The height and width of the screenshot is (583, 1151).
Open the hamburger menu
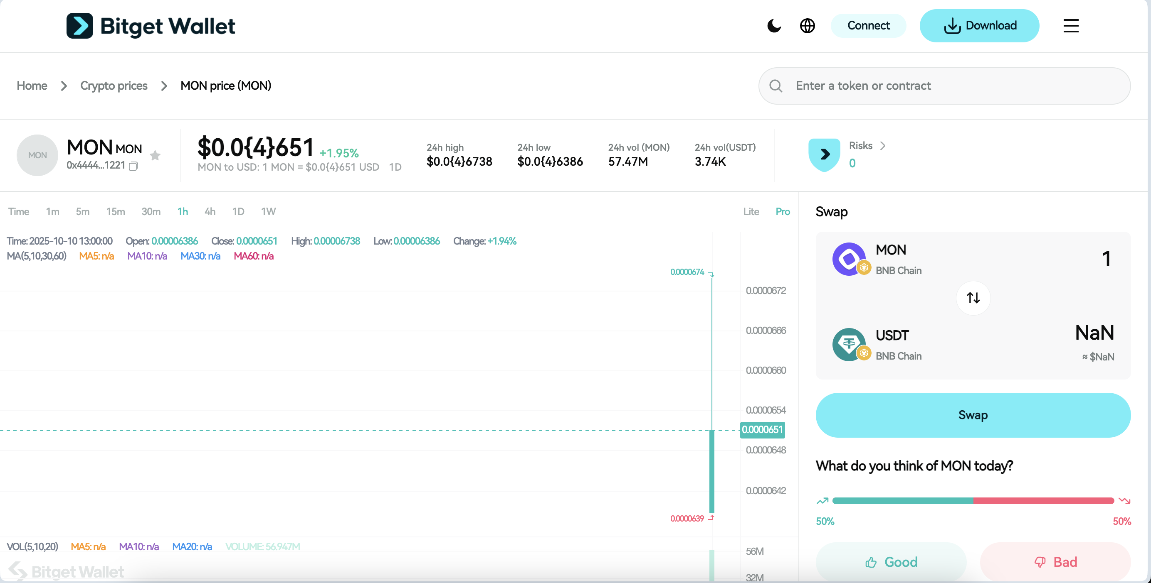click(x=1071, y=26)
